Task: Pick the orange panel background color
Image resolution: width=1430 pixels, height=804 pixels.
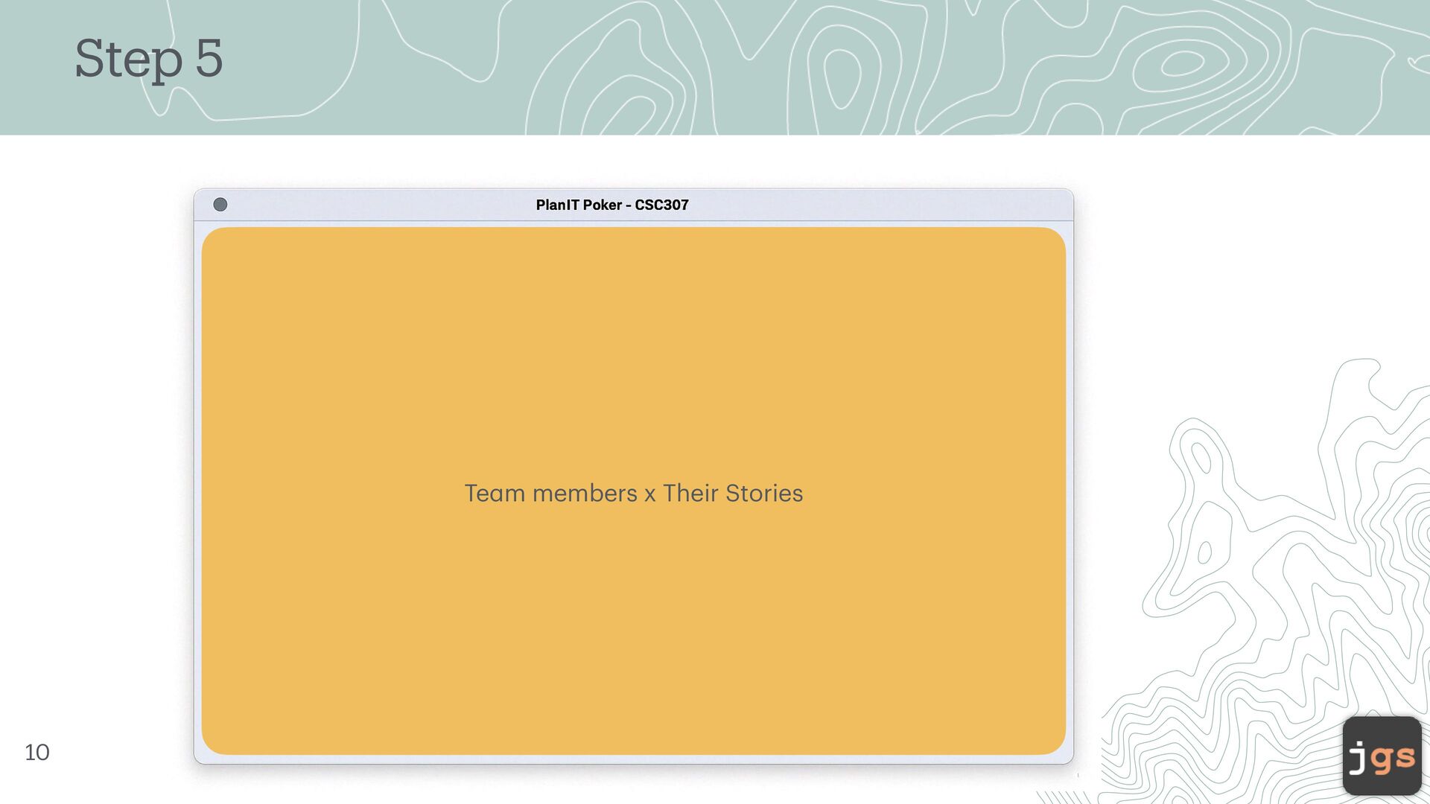Action: (633, 335)
